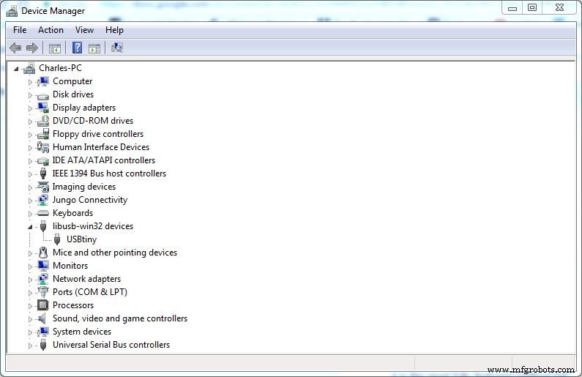Select the USBtiny device entry

point(82,239)
